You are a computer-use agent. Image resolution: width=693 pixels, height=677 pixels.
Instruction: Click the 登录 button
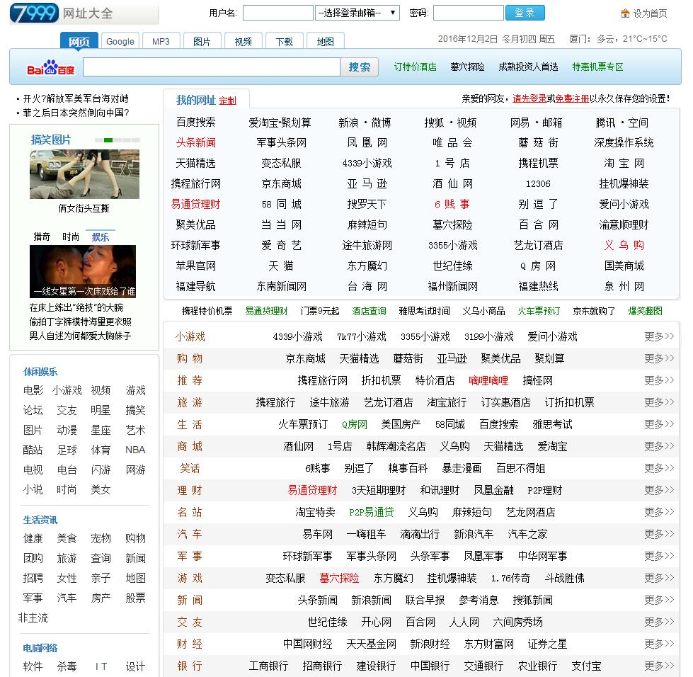point(525,13)
